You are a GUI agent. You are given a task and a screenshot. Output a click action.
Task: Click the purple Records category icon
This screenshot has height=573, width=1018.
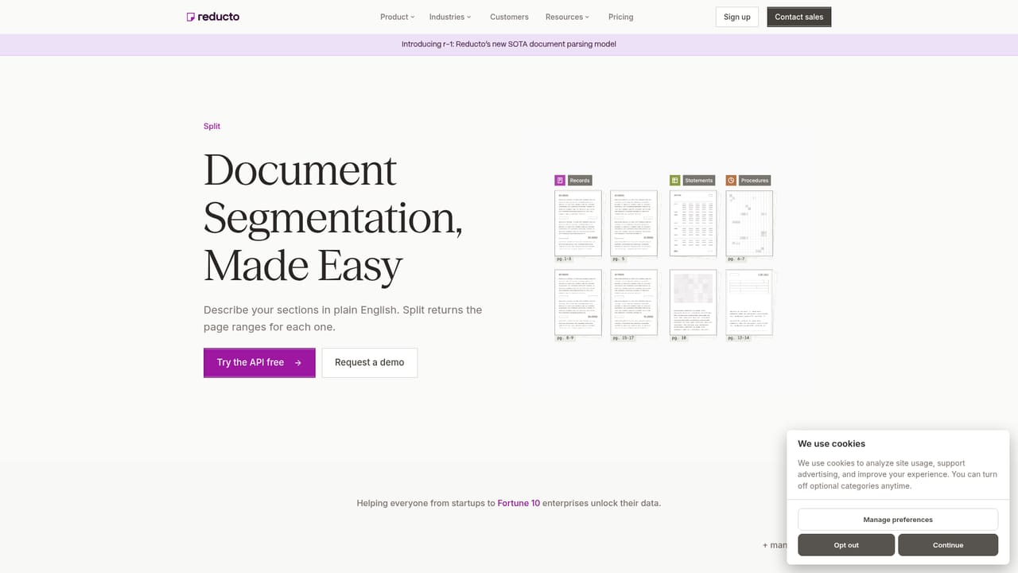click(560, 181)
